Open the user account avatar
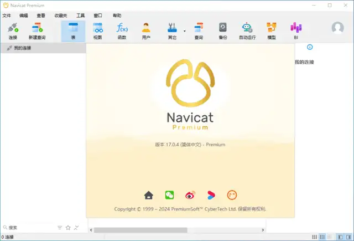Viewport: 354px width, 241px height. 338,28
